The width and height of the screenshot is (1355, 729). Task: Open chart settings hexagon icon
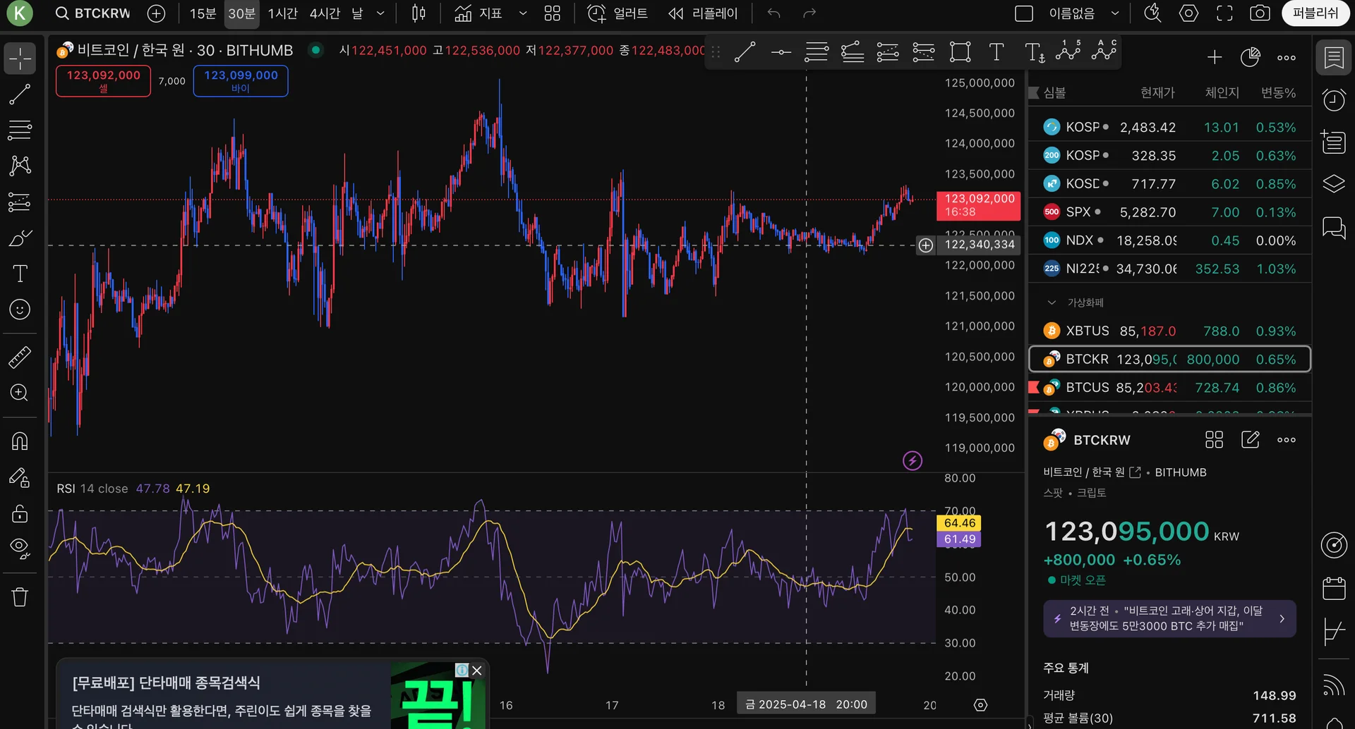pyautogui.click(x=1188, y=13)
